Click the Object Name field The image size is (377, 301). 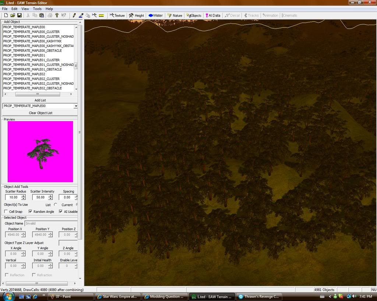pyautogui.click(x=51, y=223)
